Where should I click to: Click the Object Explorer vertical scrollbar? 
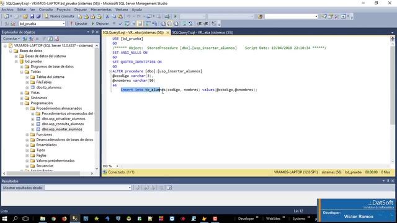[x=97, y=108]
